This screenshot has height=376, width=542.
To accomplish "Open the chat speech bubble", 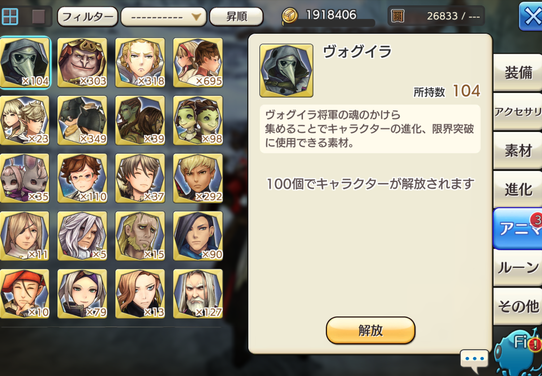I will pyautogui.click(x=474, y=360).
